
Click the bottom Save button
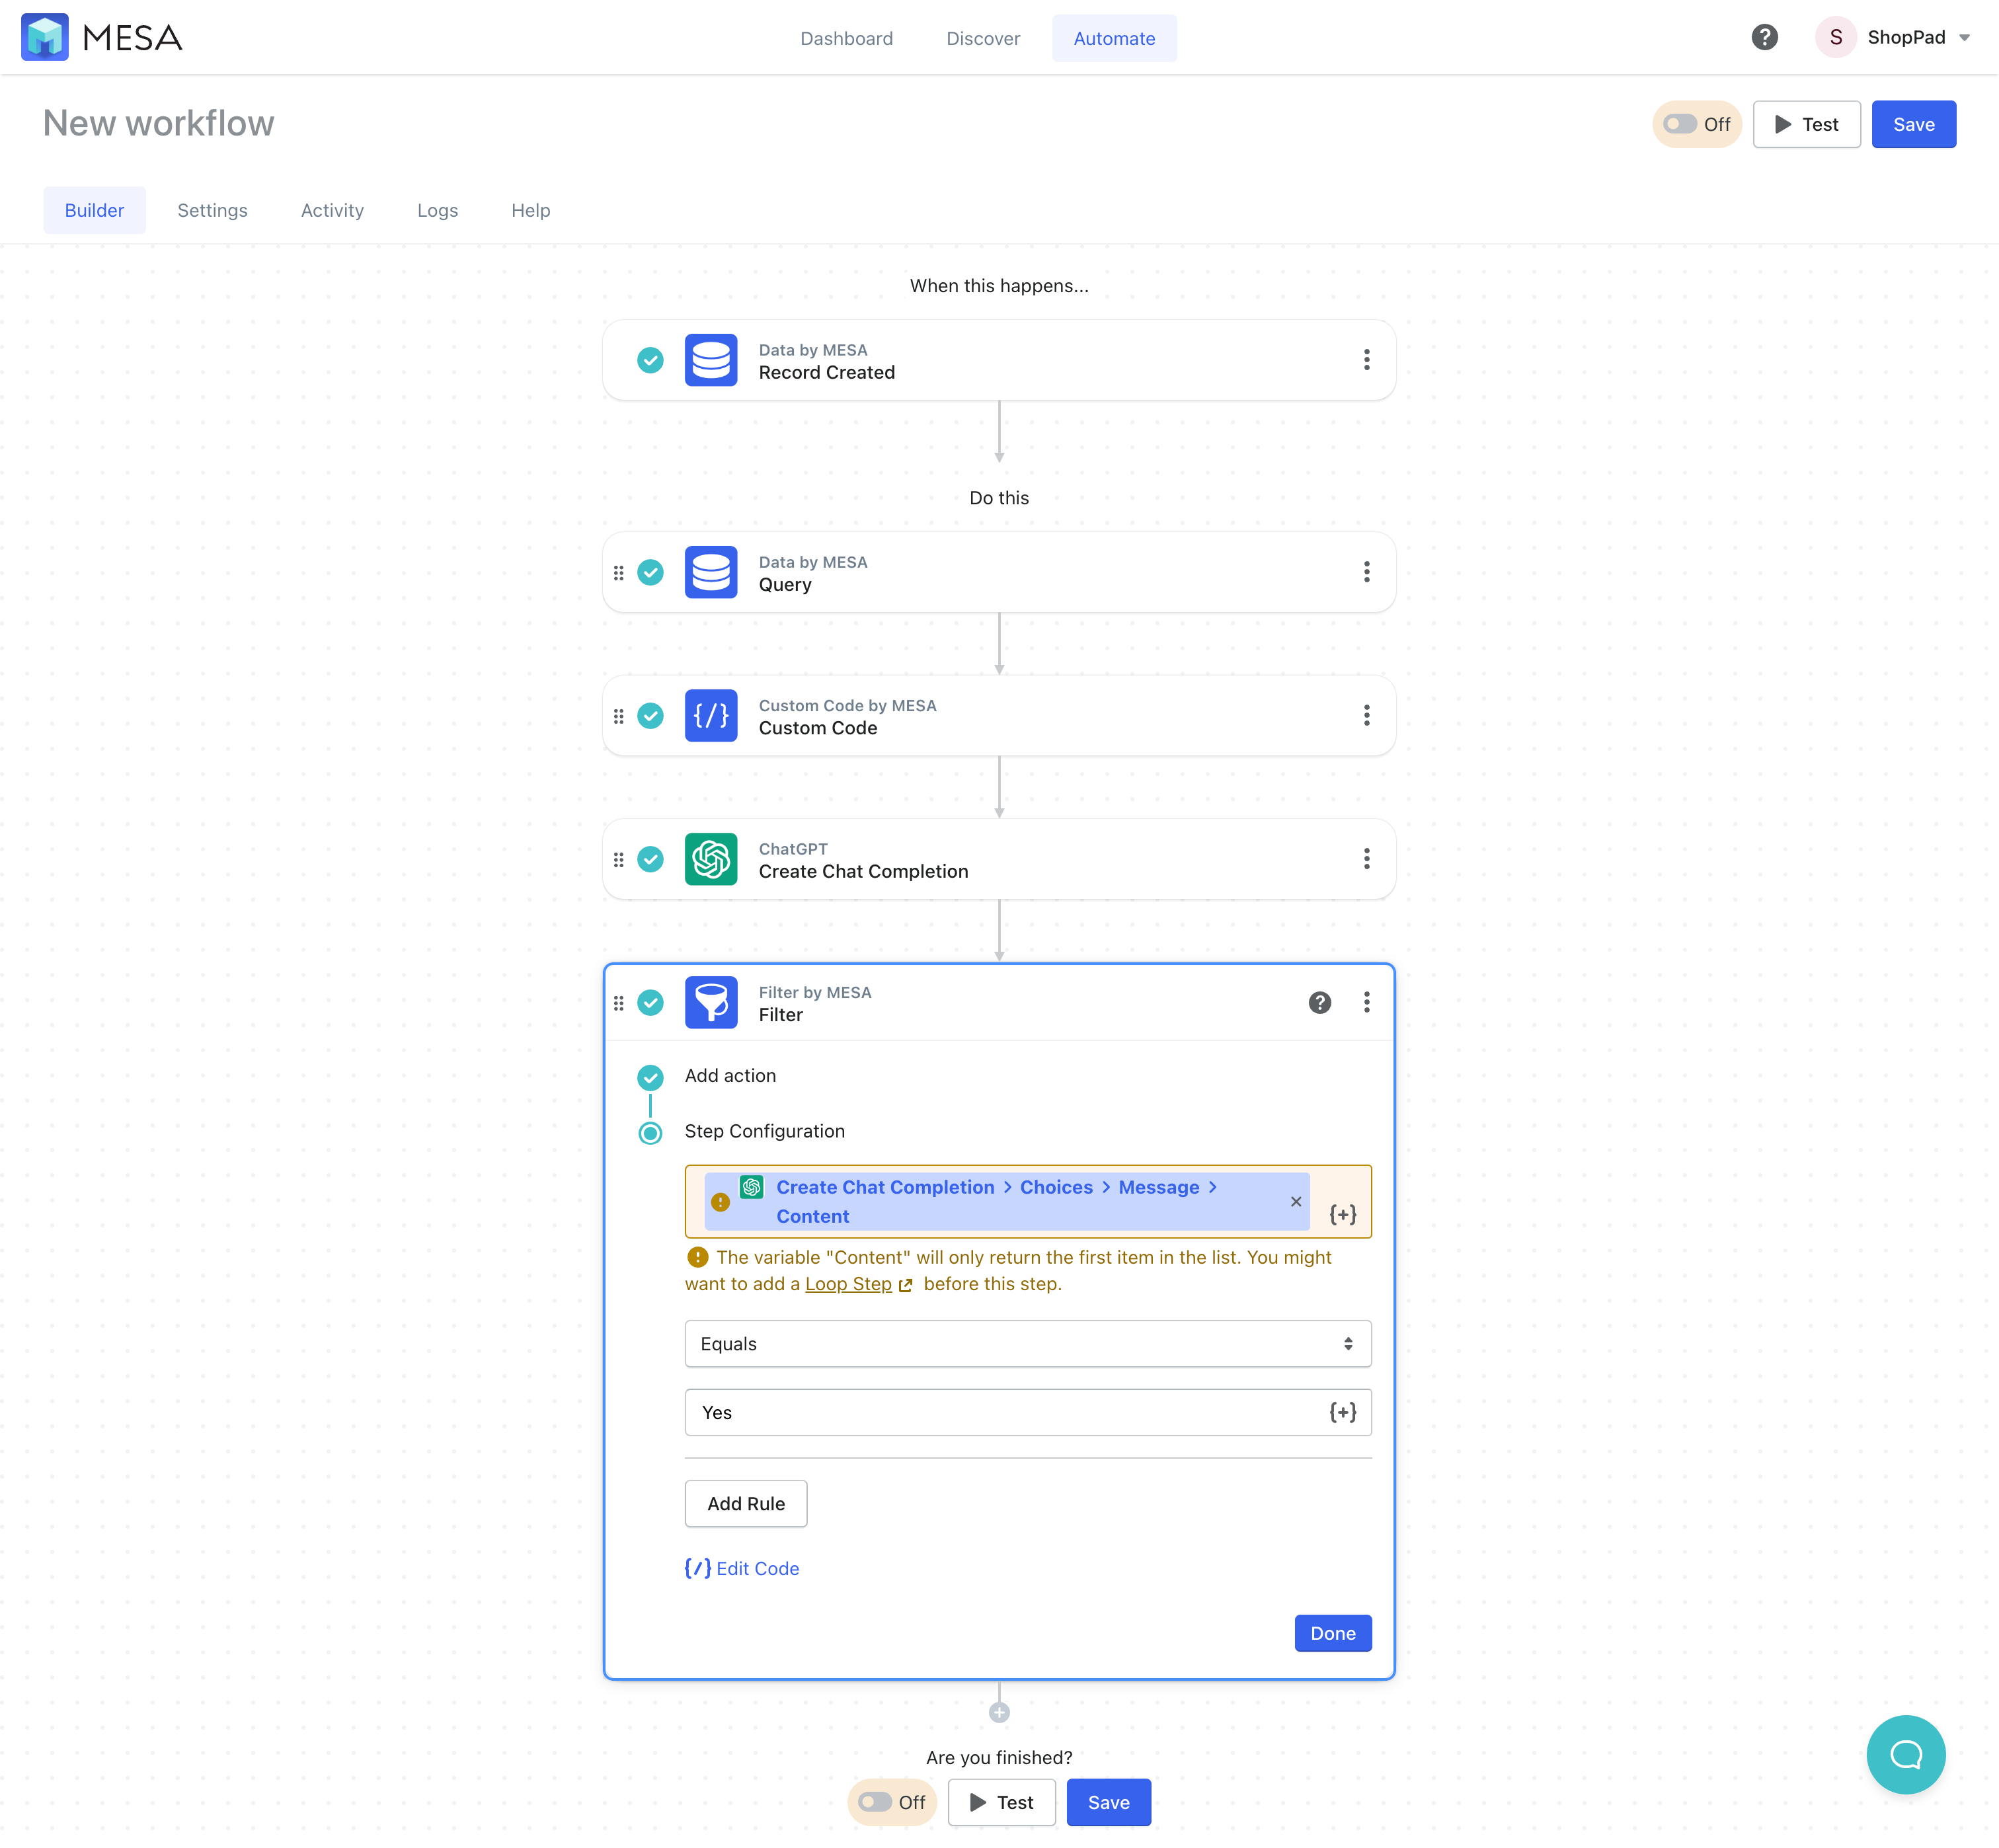[1108, 1802]
